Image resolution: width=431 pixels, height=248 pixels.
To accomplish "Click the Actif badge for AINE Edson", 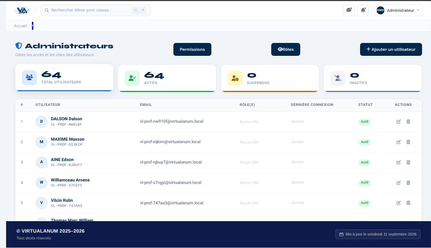I will point(364,162).
